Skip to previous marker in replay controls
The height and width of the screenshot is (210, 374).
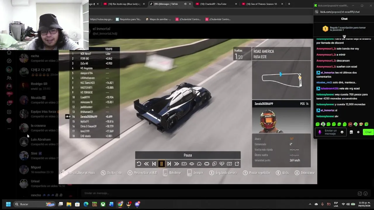154,164
